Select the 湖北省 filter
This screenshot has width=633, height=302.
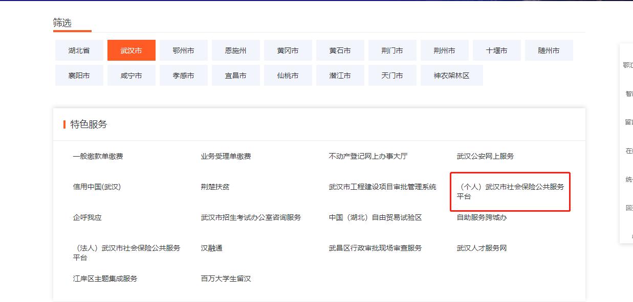[x=79, y=50]
